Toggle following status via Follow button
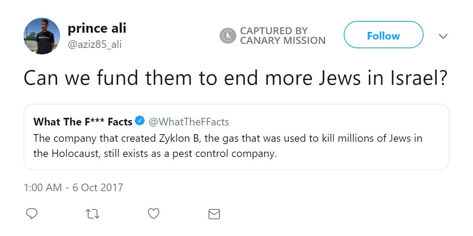Image resolution: width=473 pixels, height=236 pixels. pyautogui.click(x=383, y=35)
